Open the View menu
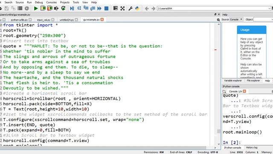273x154 pixels. [x=85, y=3]
